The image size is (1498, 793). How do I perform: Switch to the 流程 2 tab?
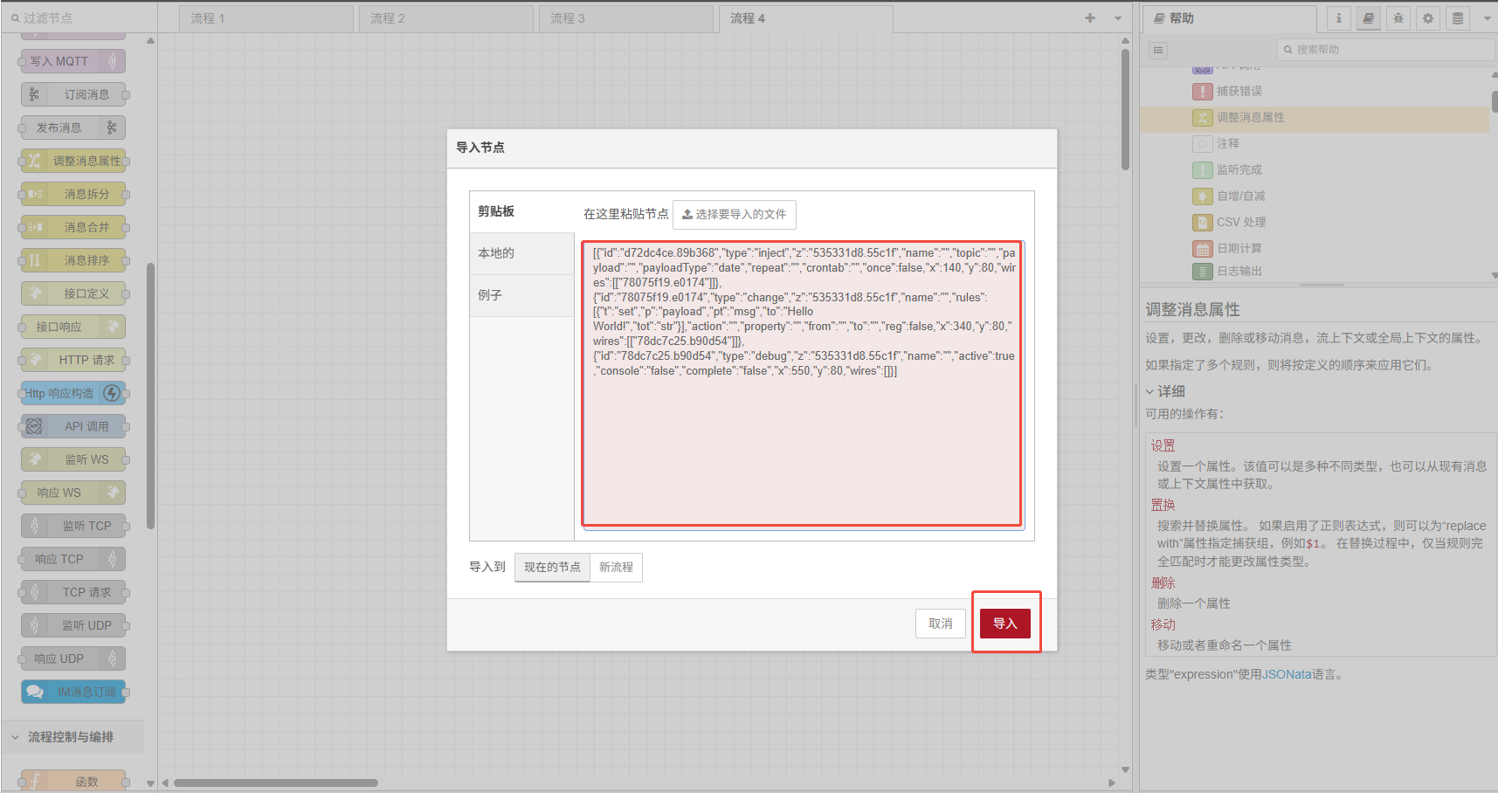[445, 18]
